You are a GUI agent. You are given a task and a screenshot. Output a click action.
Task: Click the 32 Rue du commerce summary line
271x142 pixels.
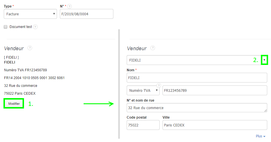21,86
